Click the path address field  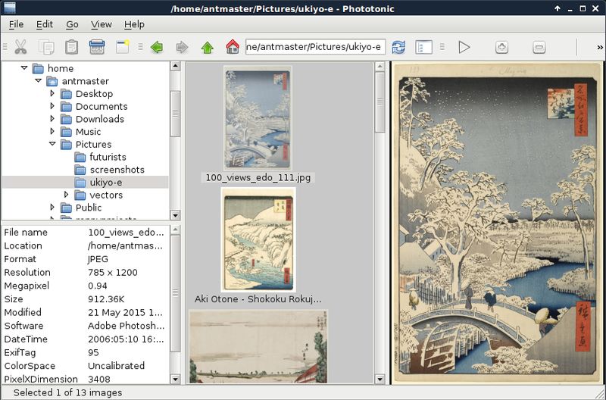315,47
